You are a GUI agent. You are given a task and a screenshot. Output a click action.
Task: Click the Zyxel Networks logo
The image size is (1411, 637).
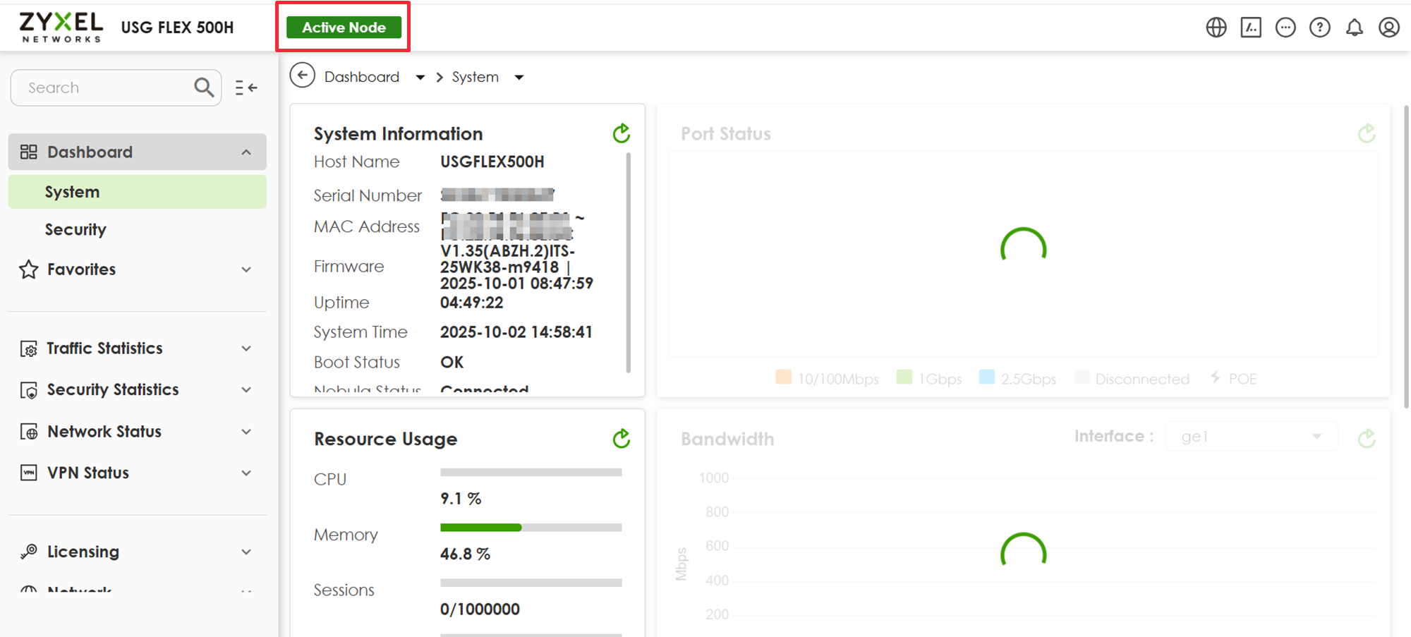61,28
